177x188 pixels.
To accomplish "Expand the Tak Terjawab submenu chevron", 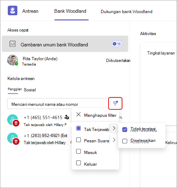I will [114, 128].
